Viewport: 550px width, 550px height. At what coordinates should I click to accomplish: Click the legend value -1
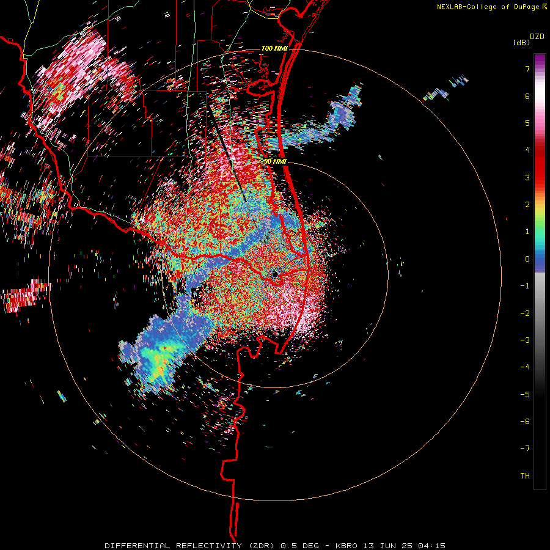coord(525,286)
